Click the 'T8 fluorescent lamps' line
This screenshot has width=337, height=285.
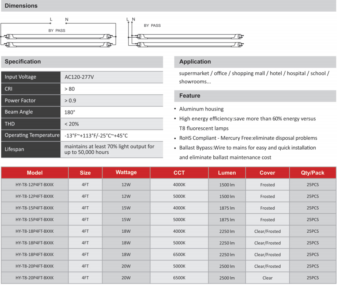pos(204,128)
